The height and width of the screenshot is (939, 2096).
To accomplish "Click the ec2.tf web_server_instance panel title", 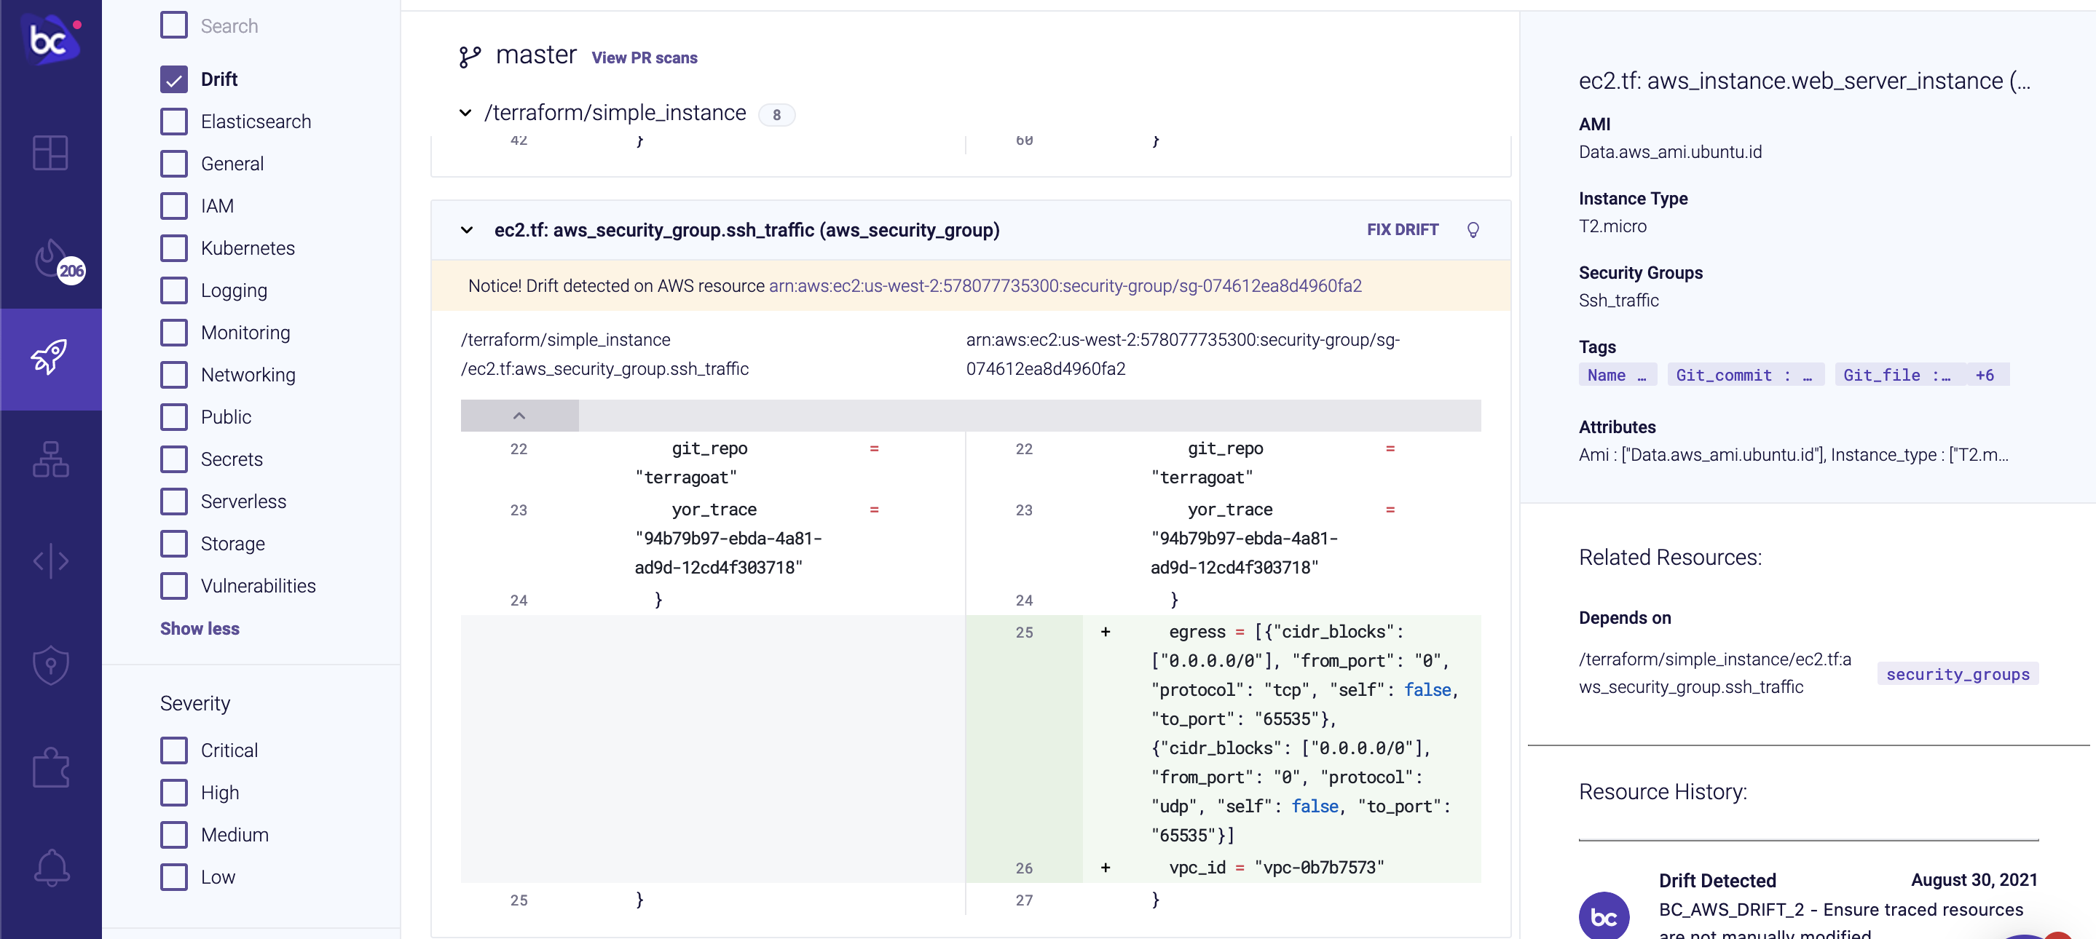I will coord(1805,82).
